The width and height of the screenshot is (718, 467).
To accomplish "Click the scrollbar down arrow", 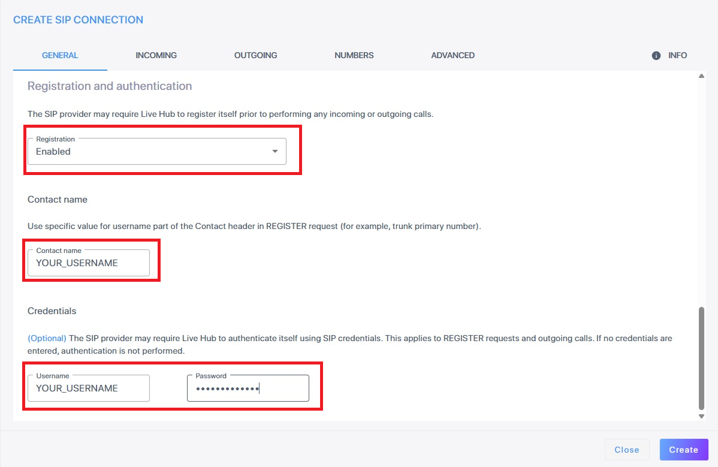I will click(x=701, y=416).
